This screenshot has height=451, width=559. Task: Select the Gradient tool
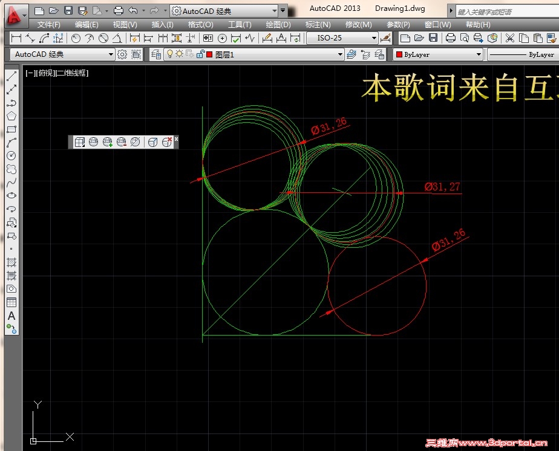(x=11, y=276)
